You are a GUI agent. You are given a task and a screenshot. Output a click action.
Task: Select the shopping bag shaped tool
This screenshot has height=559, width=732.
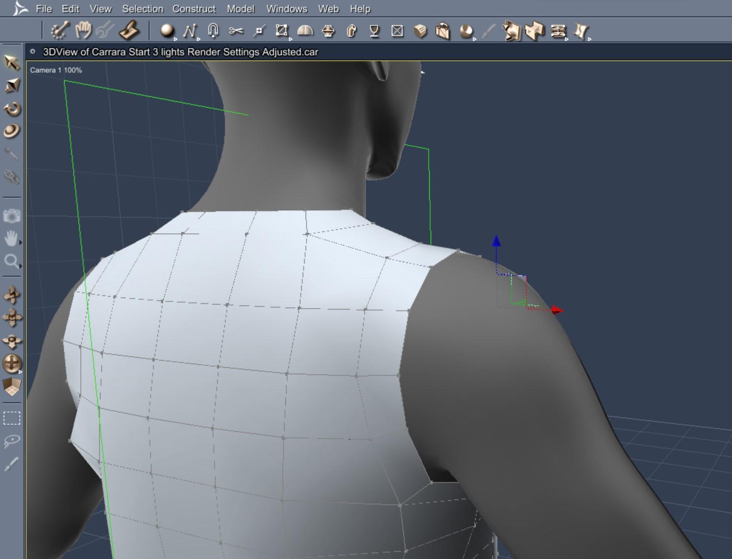tap(443, 31)
